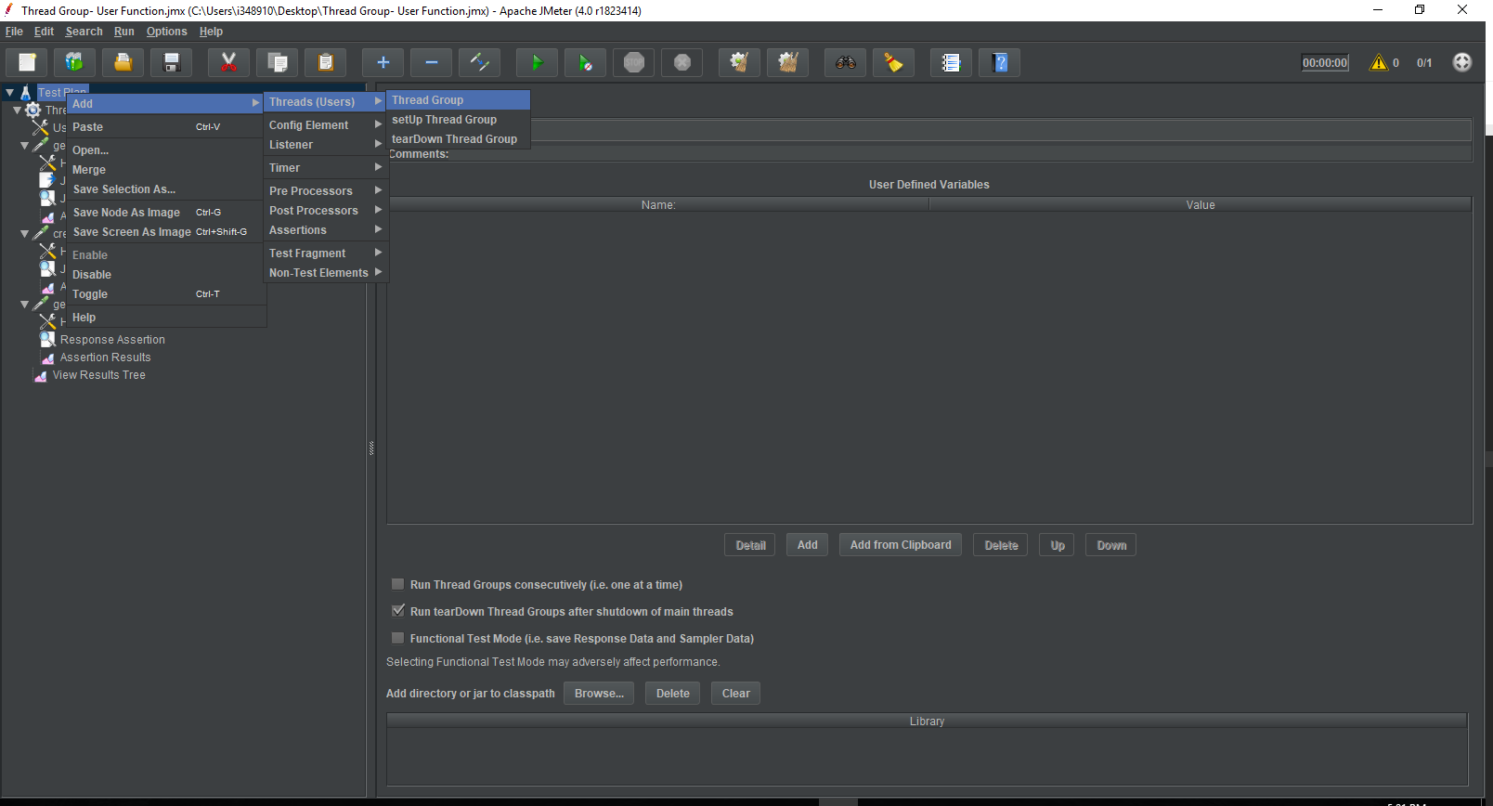Open the Test Fragment submenu

coord(325,253)
